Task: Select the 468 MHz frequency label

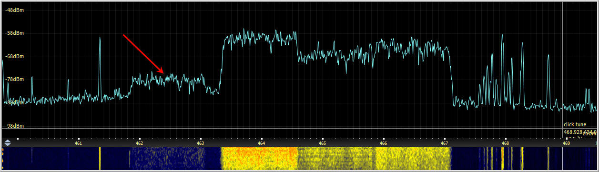Action: [x=506, y=143]
